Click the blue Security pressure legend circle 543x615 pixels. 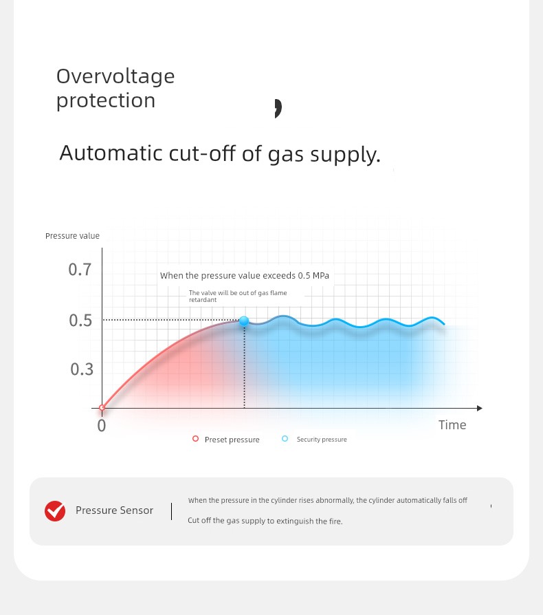285,439
